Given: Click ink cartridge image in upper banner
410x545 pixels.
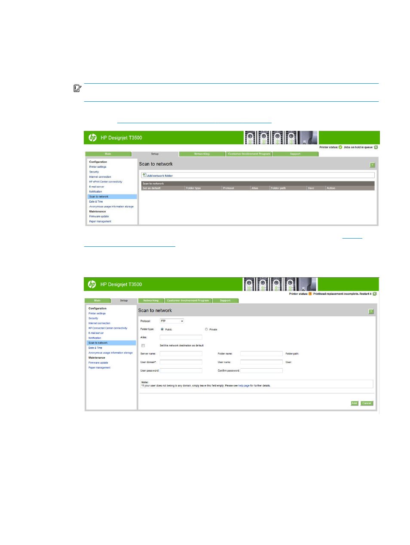Looking at the screenshot, I should click(281, 138).
